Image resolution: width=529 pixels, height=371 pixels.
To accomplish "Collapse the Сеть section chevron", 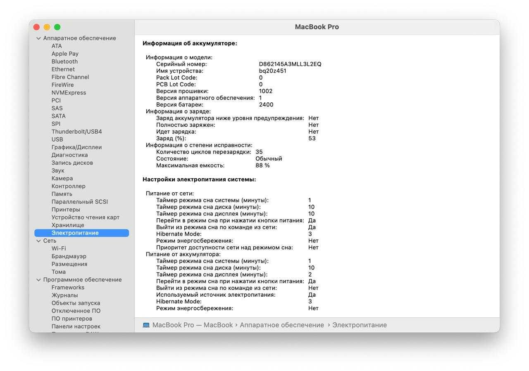I will [x=38, y=241].
